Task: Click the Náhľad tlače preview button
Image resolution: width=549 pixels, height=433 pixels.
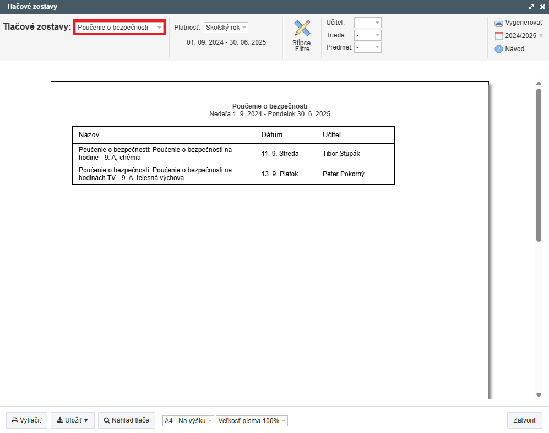Action: pyautogui.click(x=126, y=420)
